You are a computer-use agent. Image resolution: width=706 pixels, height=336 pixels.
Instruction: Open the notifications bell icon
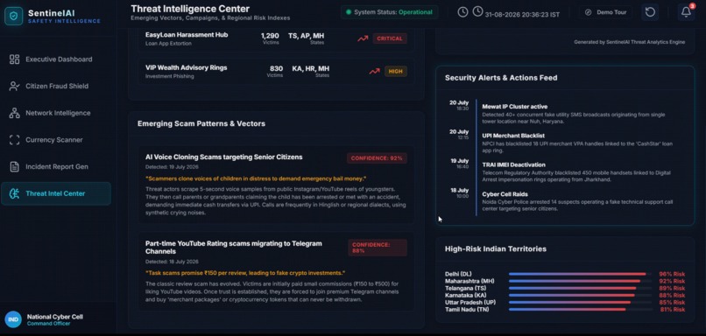[686, 12]
